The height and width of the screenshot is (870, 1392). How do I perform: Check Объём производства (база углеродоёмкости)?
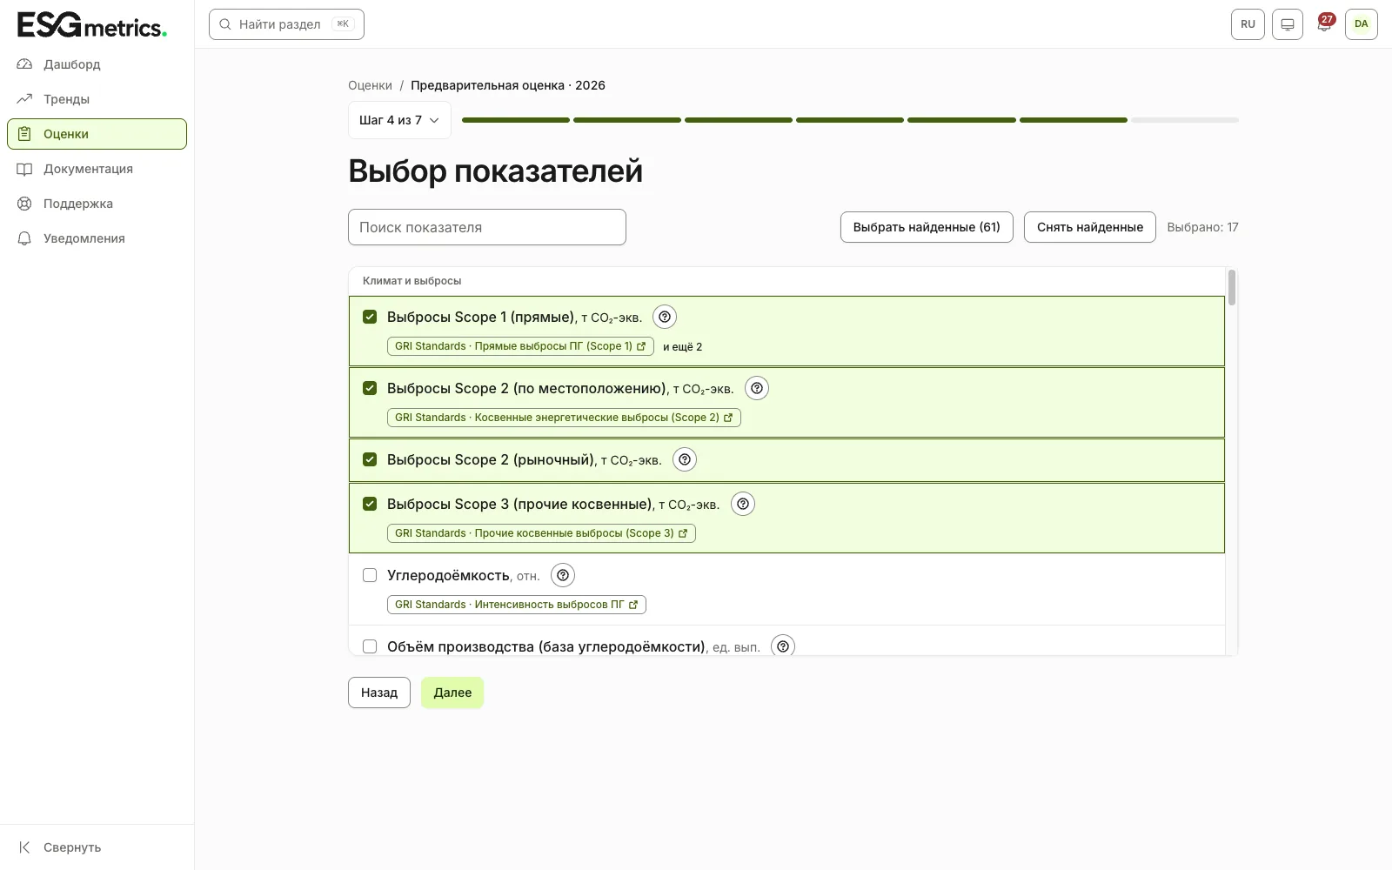pyautogui.click(x=370, y=646)
